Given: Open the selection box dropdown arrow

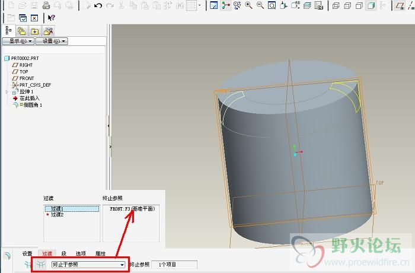Looking at the screenshot, I should click(x=200, y=5).
